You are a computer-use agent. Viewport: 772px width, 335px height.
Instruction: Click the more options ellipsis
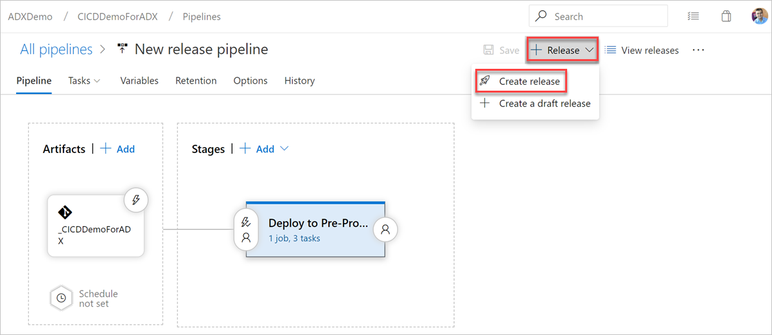point(698,50)
